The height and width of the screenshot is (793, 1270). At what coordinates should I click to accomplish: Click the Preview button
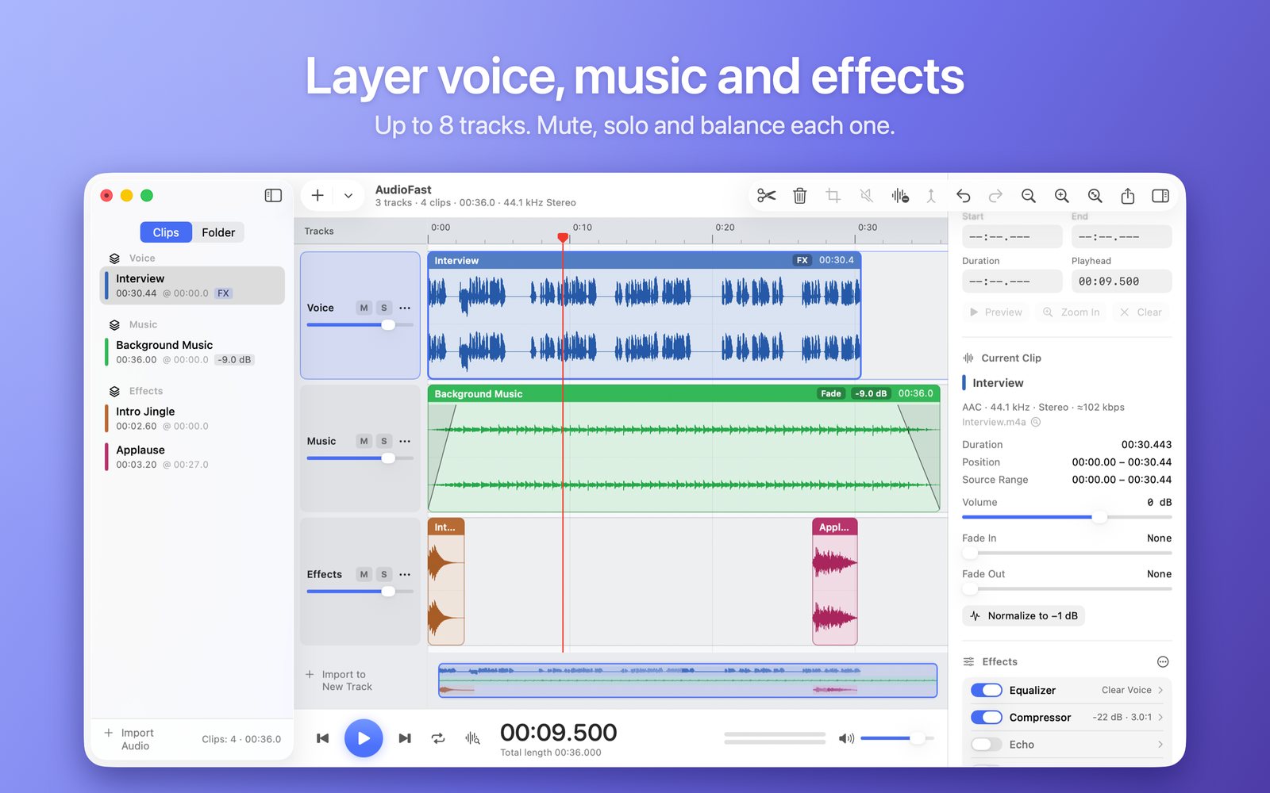[x=996, y=312]
